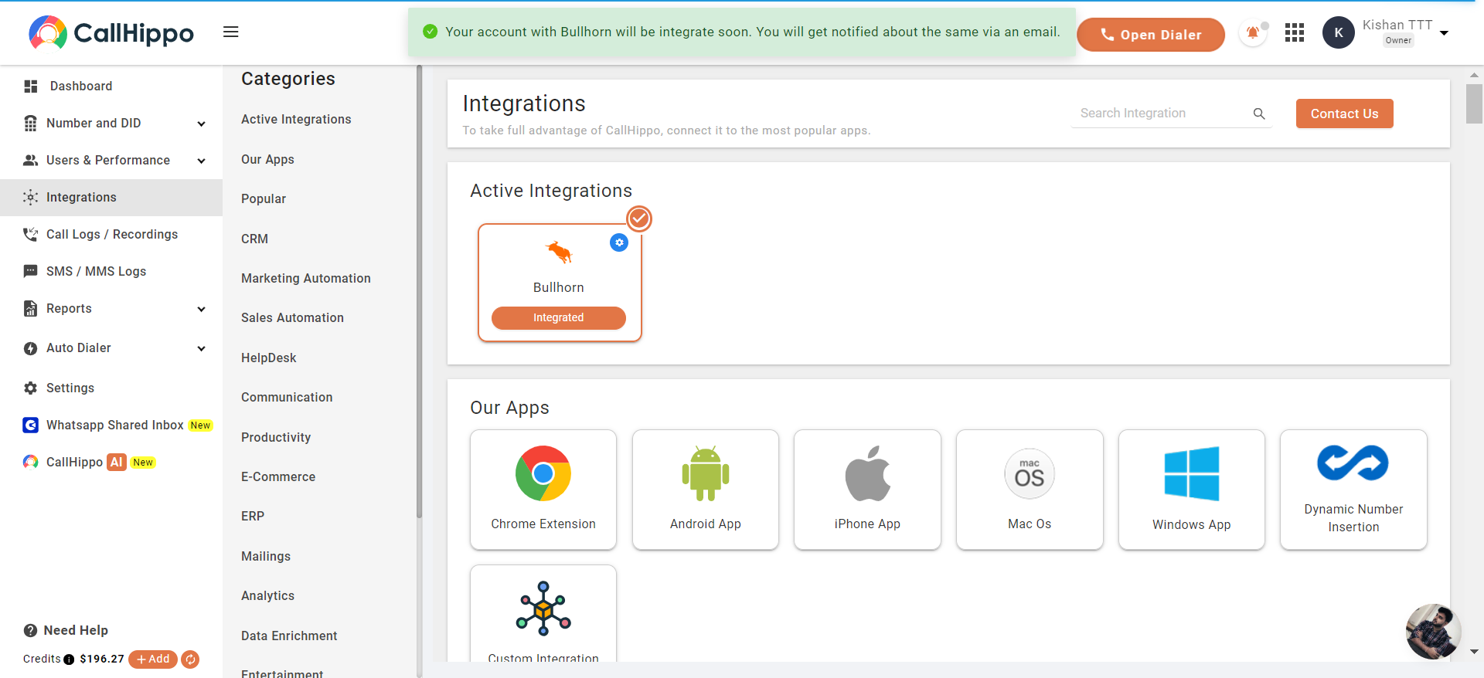The height and width of the screenshot is (678, 1484).
Task: Open the notifications bell
Action: click(1253, 33)
